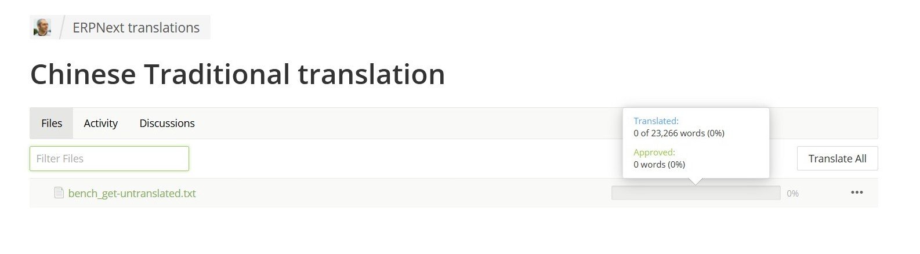This screenshot has width=920, height=254.
Task: Switch to the Activity tab
Action: click(100, 123)
